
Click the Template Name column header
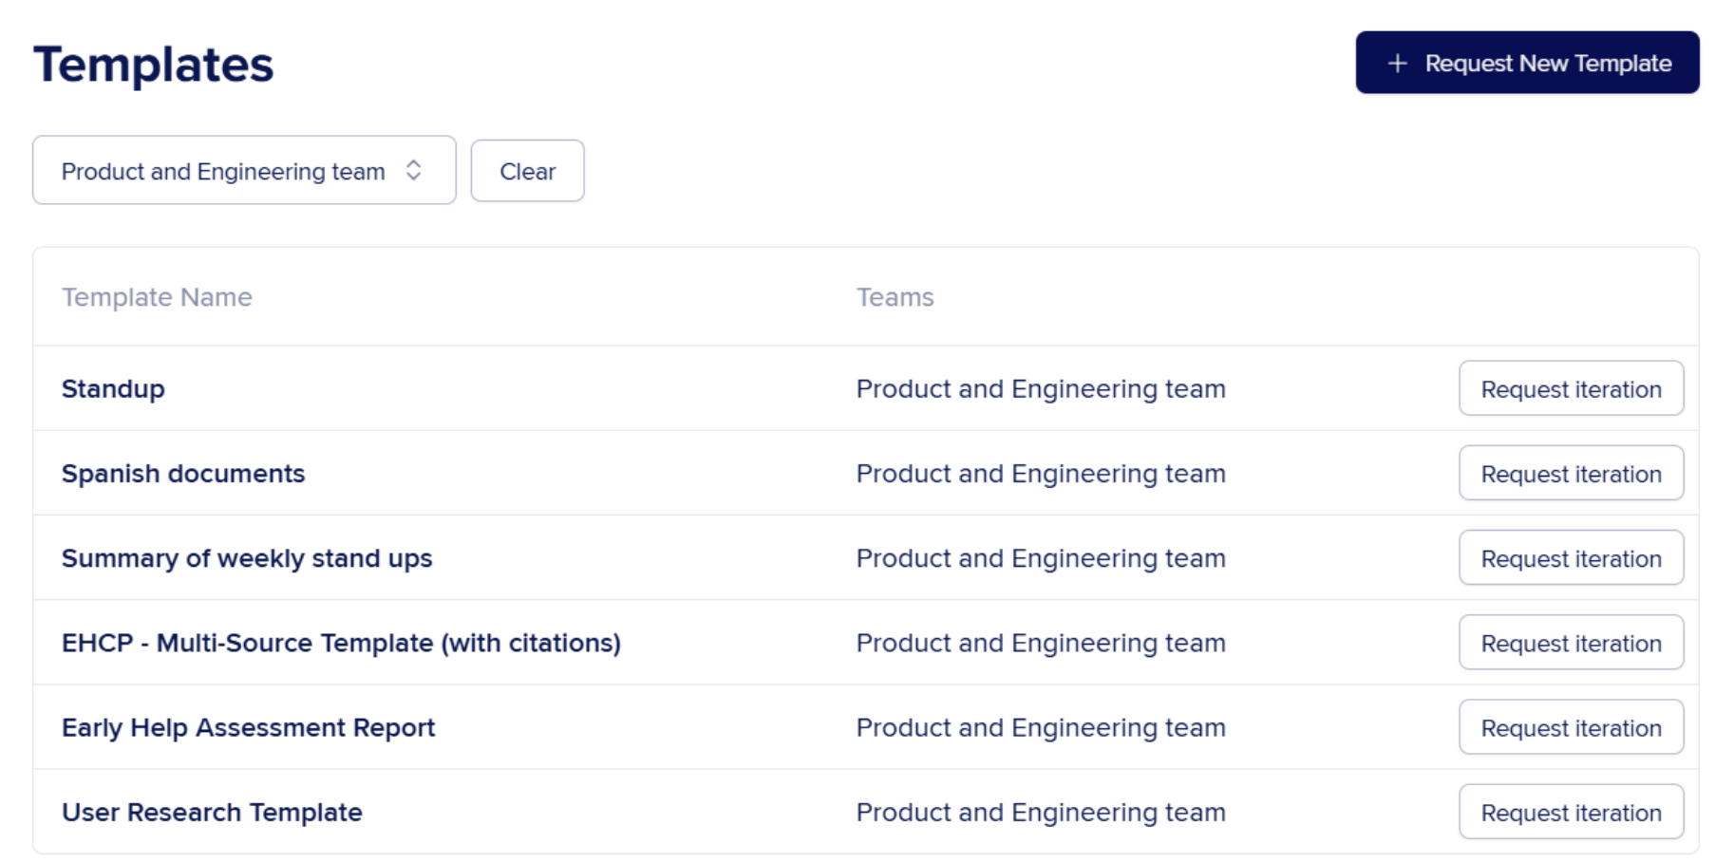pos(157,297)
